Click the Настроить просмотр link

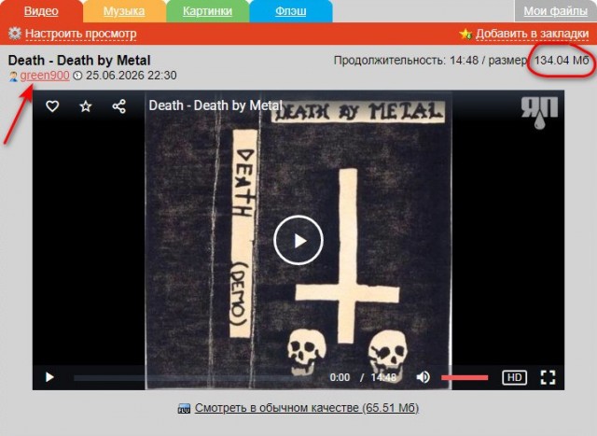81,34
